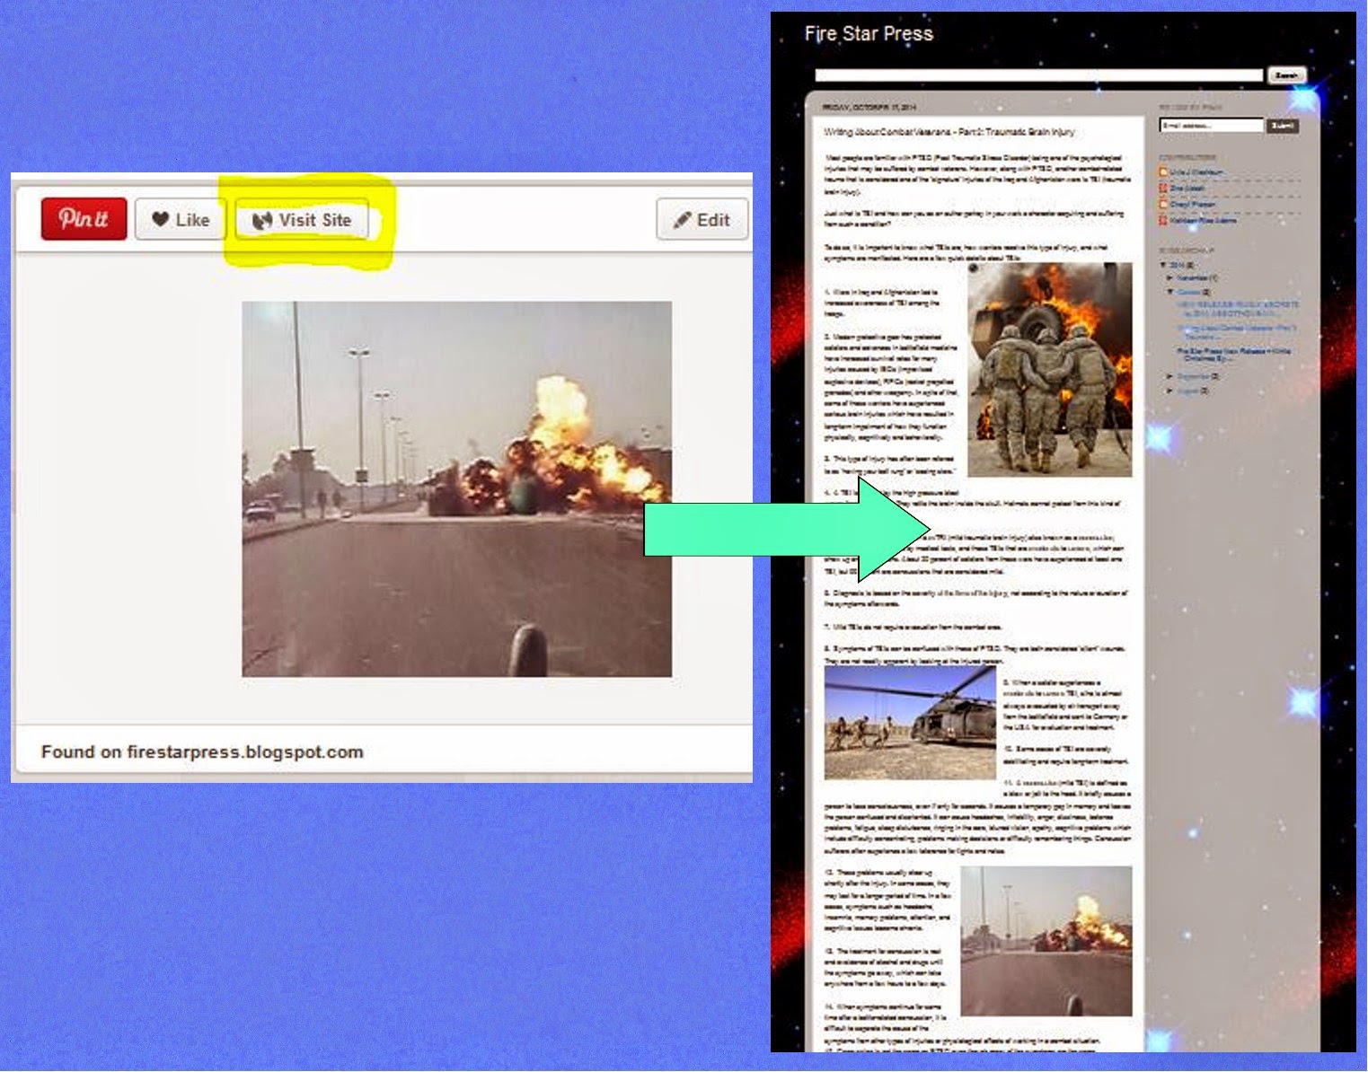
Task: Click the heart icon in Like button
Action: pos(160,219)
